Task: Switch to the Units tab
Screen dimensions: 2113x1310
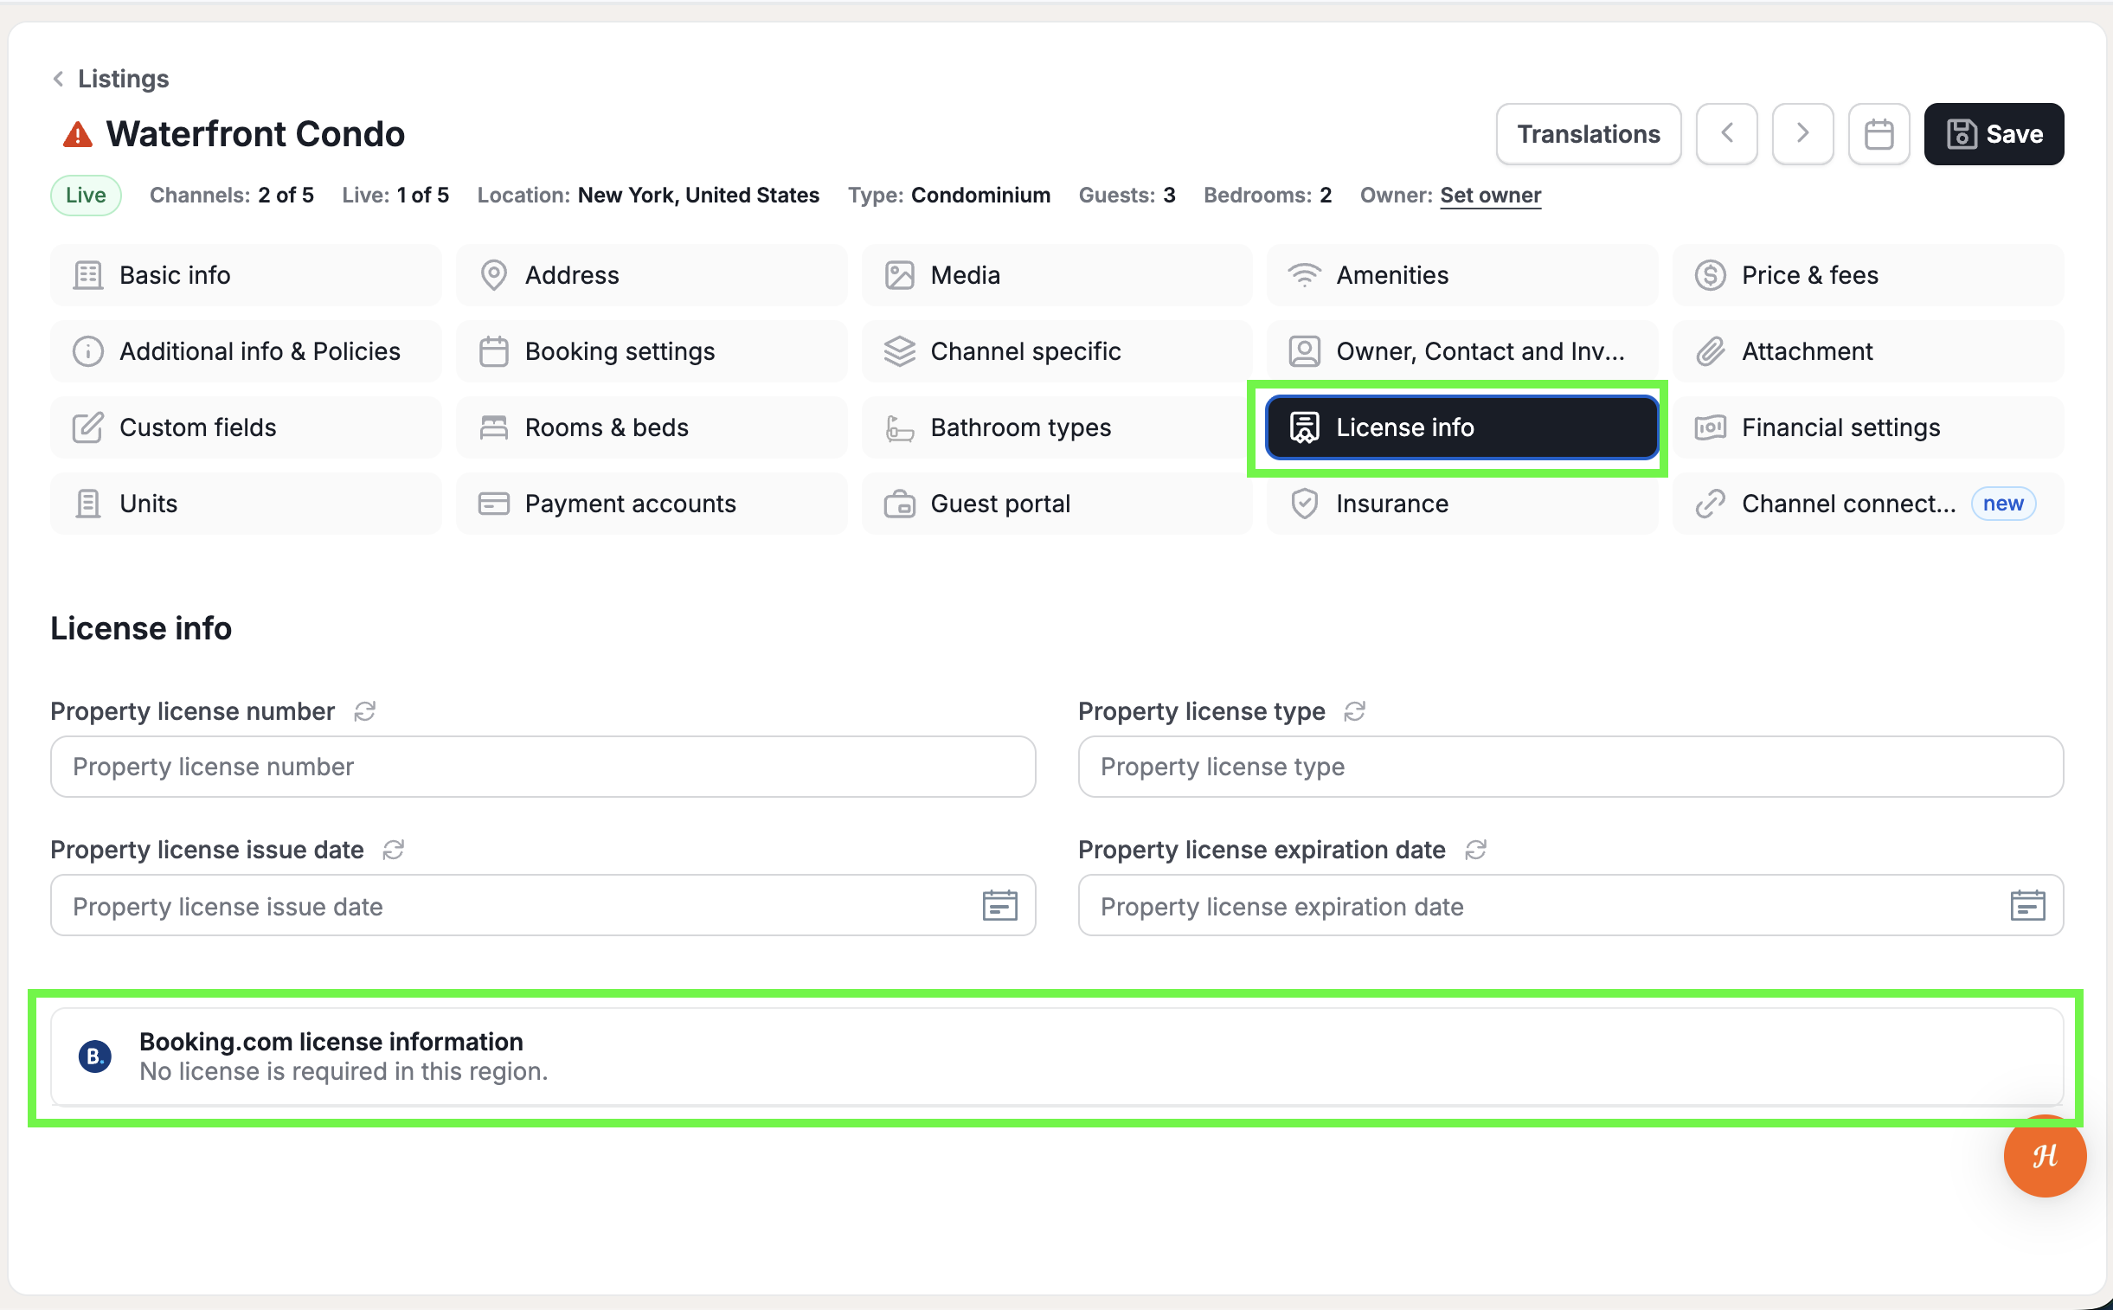Action: [246, 504]
